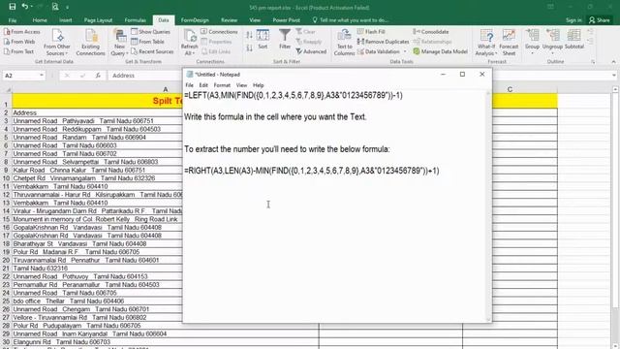Open Notepad View menu
The height and width of the screenshot is (349, 620).
pos(241,85)
